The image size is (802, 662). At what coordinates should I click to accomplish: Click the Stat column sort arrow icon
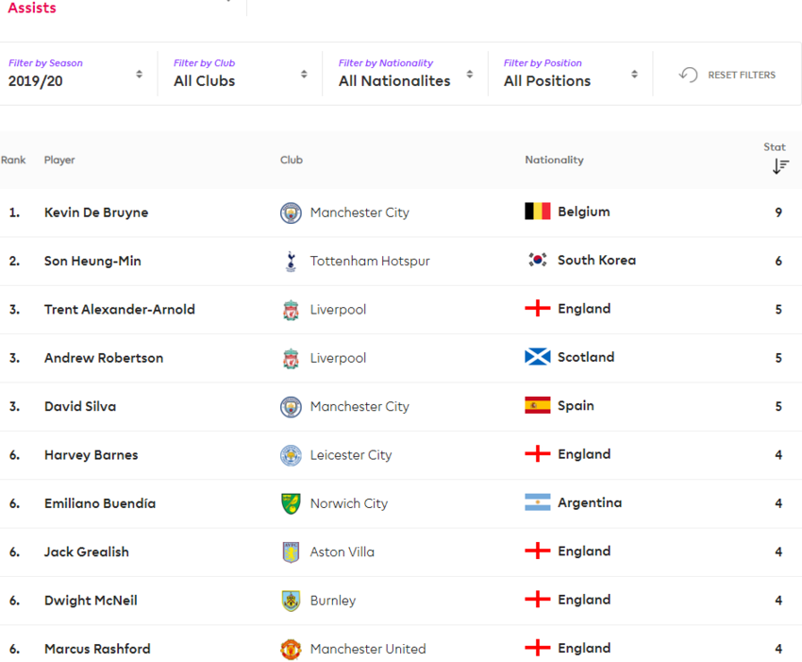[780, 166]
